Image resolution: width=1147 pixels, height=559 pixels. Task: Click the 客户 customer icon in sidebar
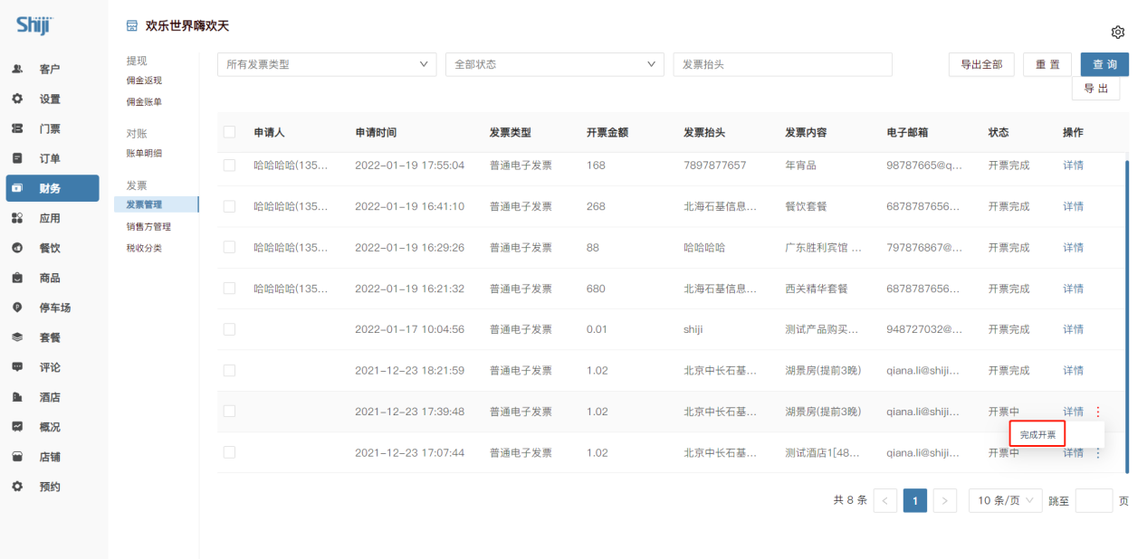pos(17,69)
